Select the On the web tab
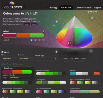The width and height of the screenshot is (103, 98). tap(66, 8)
